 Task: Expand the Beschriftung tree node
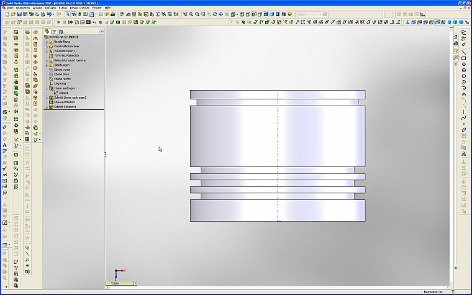tap(47, 42)
